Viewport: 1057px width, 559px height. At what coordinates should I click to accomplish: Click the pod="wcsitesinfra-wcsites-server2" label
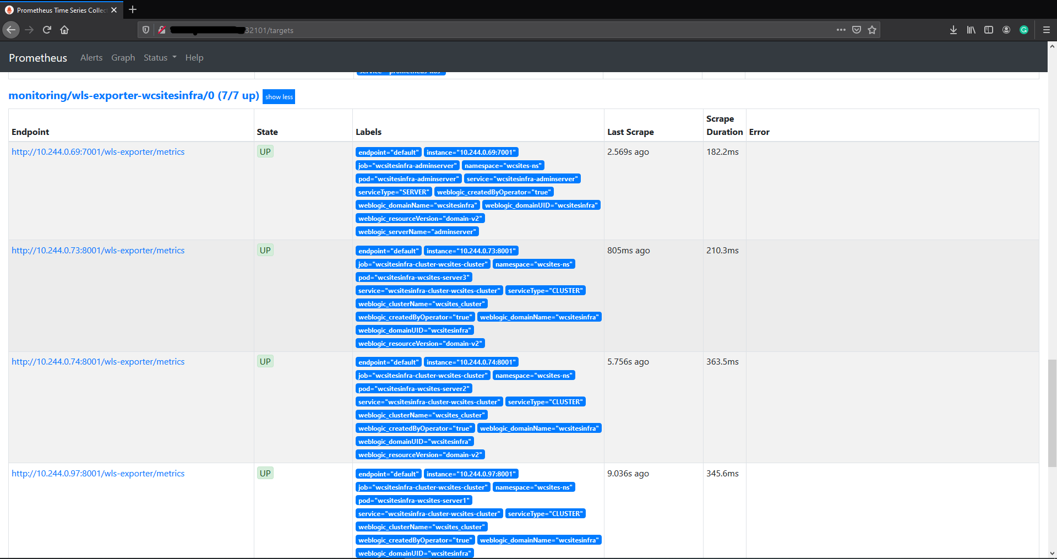point(414,389)
